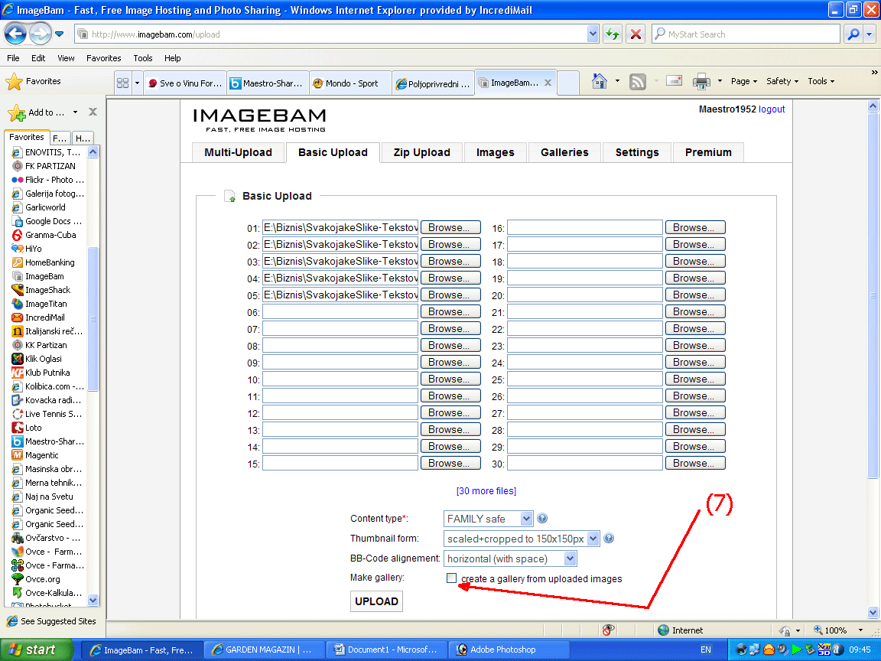Open the Content type dropdown
The width and height of the screenshot is (881, 661).
(x=488, y=518)
